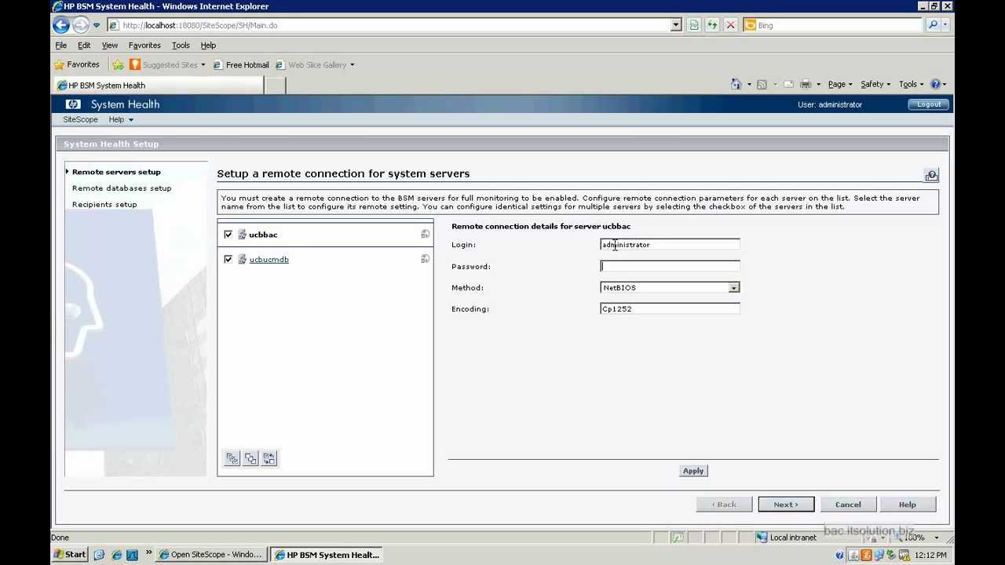
Task: Click the Password input field
Action: click(x=670, y=267)
